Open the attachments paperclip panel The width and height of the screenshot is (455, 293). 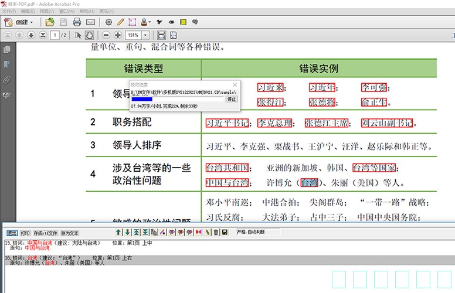point(7,80)
